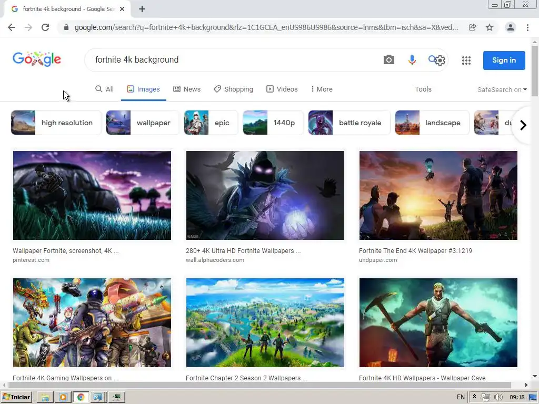Click the URL address bar
Screen dimensions: 539x404
pos(266,27)
